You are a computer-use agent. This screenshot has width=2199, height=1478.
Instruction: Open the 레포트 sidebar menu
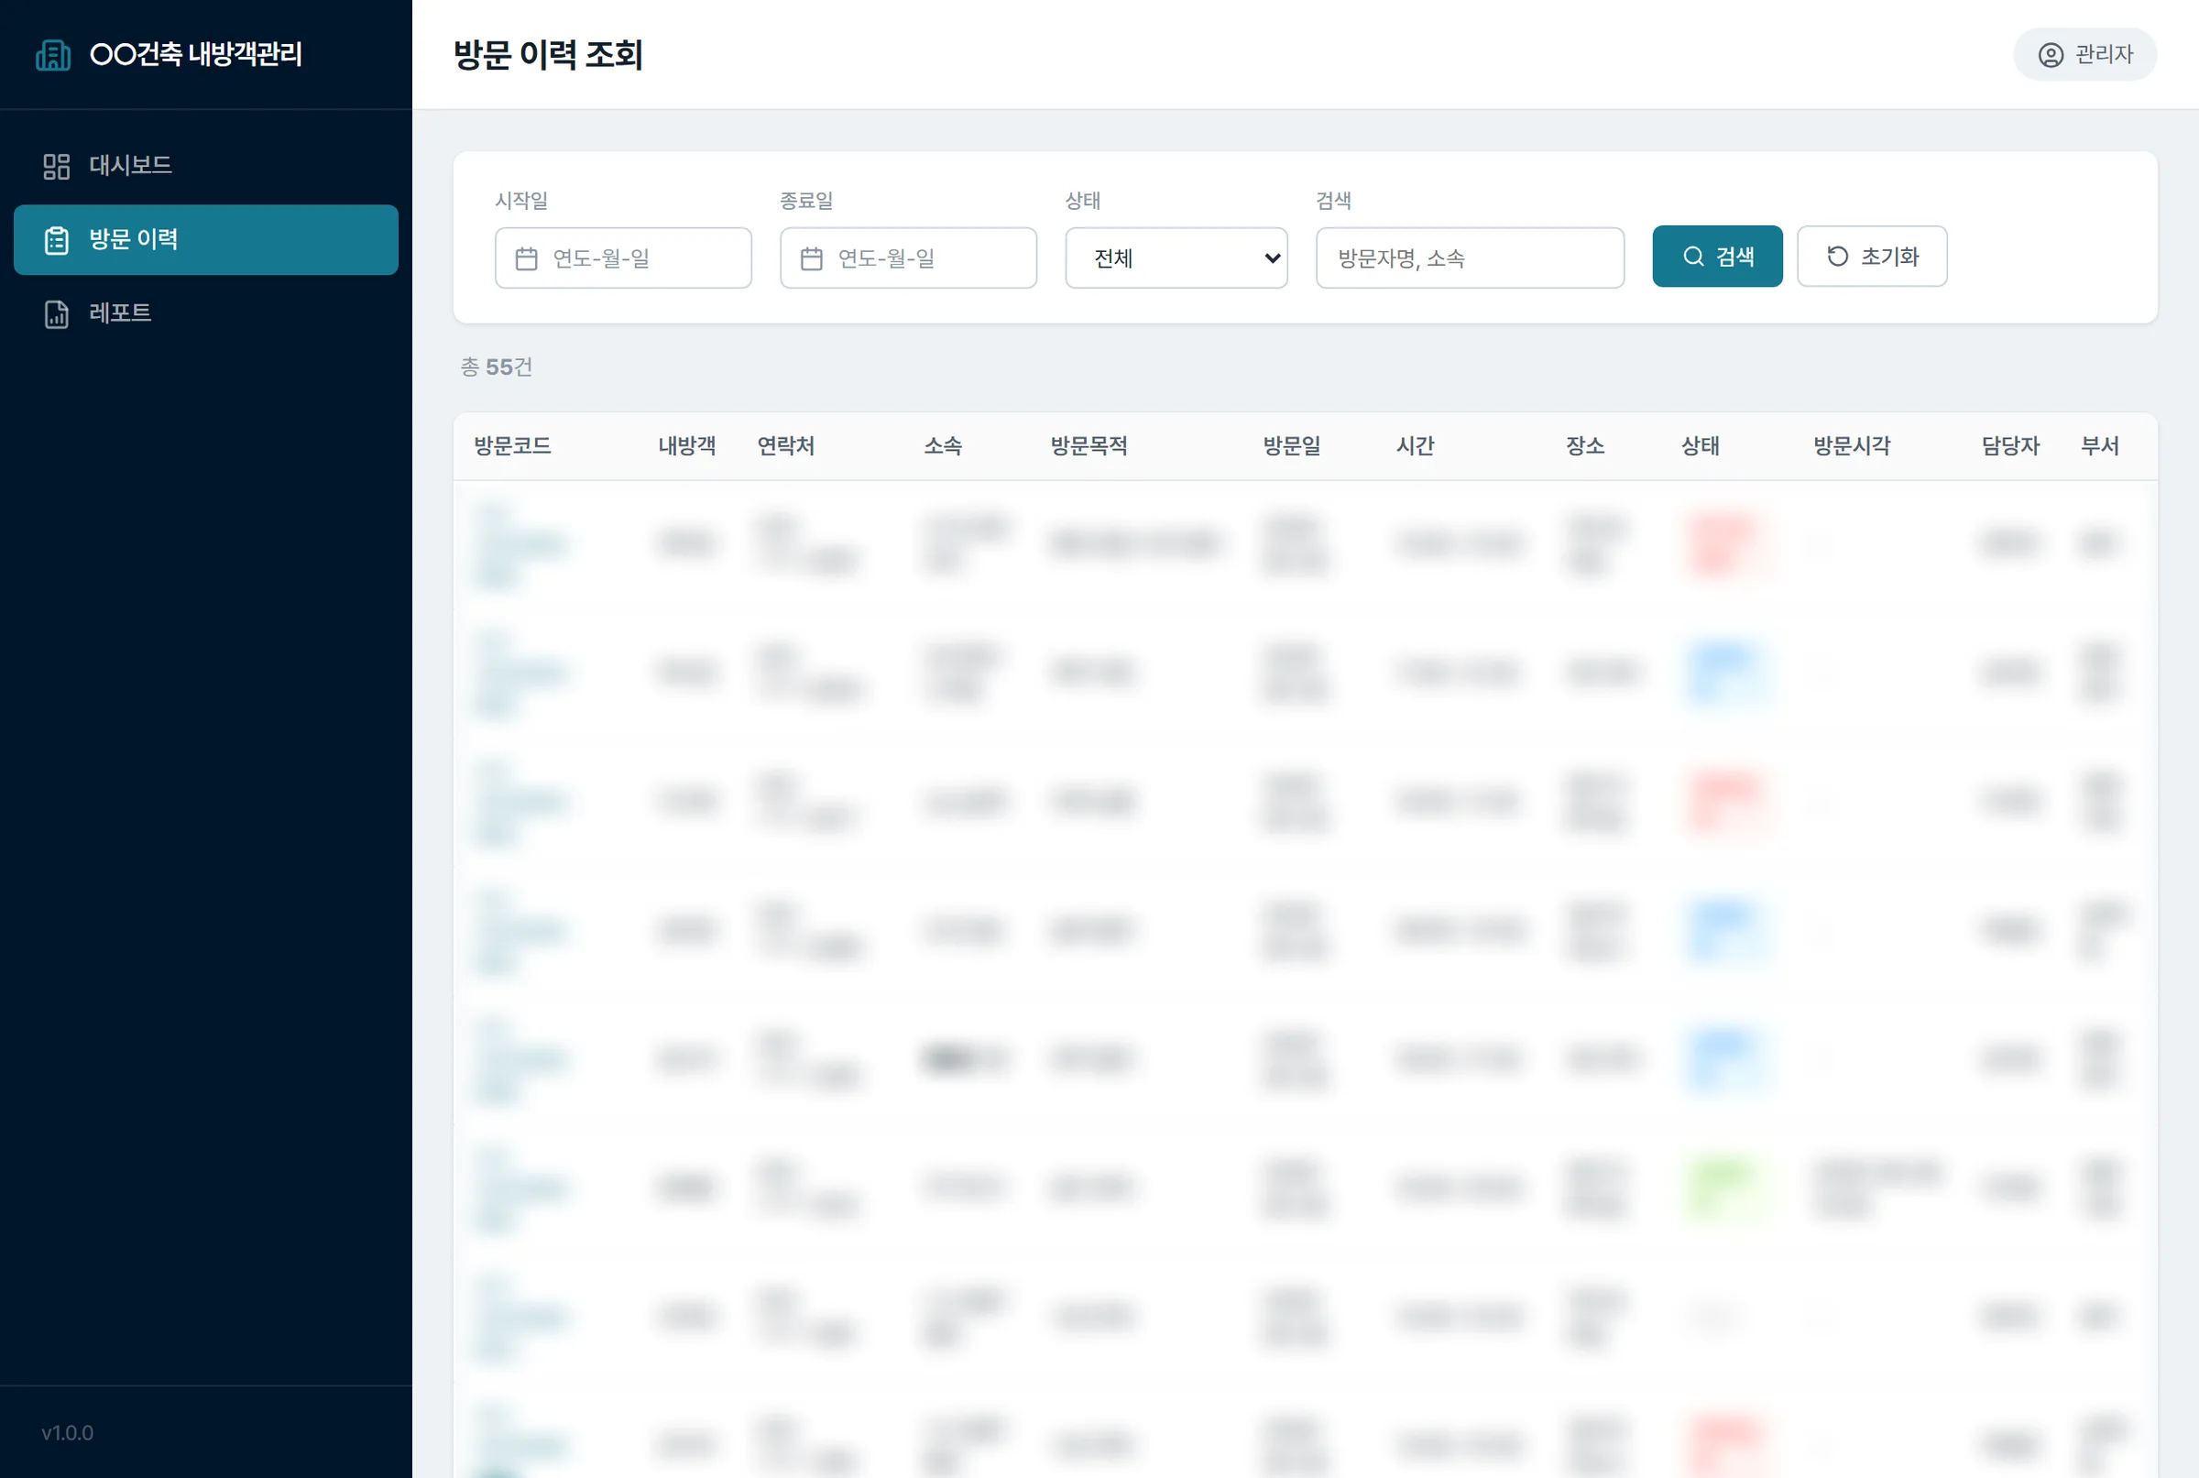point(205,313)
